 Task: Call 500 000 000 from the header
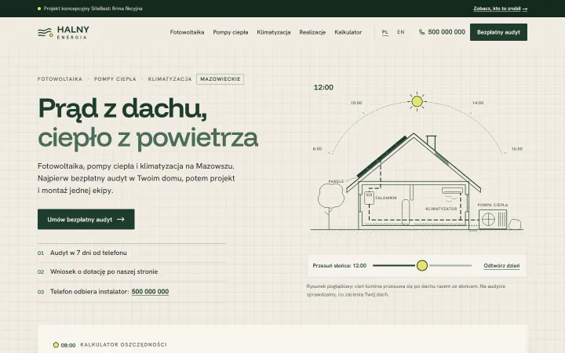(x=447, y=32)
